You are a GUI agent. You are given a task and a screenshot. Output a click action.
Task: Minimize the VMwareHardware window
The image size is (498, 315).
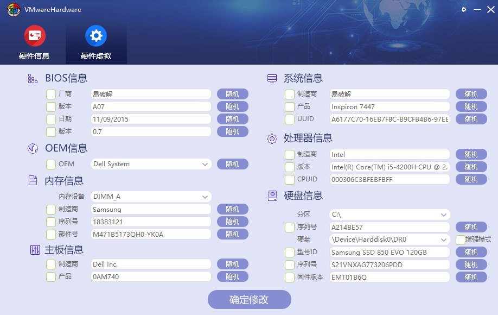(477, 10)
